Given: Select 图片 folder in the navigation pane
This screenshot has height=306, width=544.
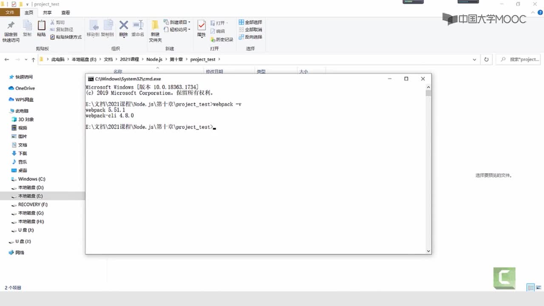Looking at the screenshot, I should pos(19,136).
